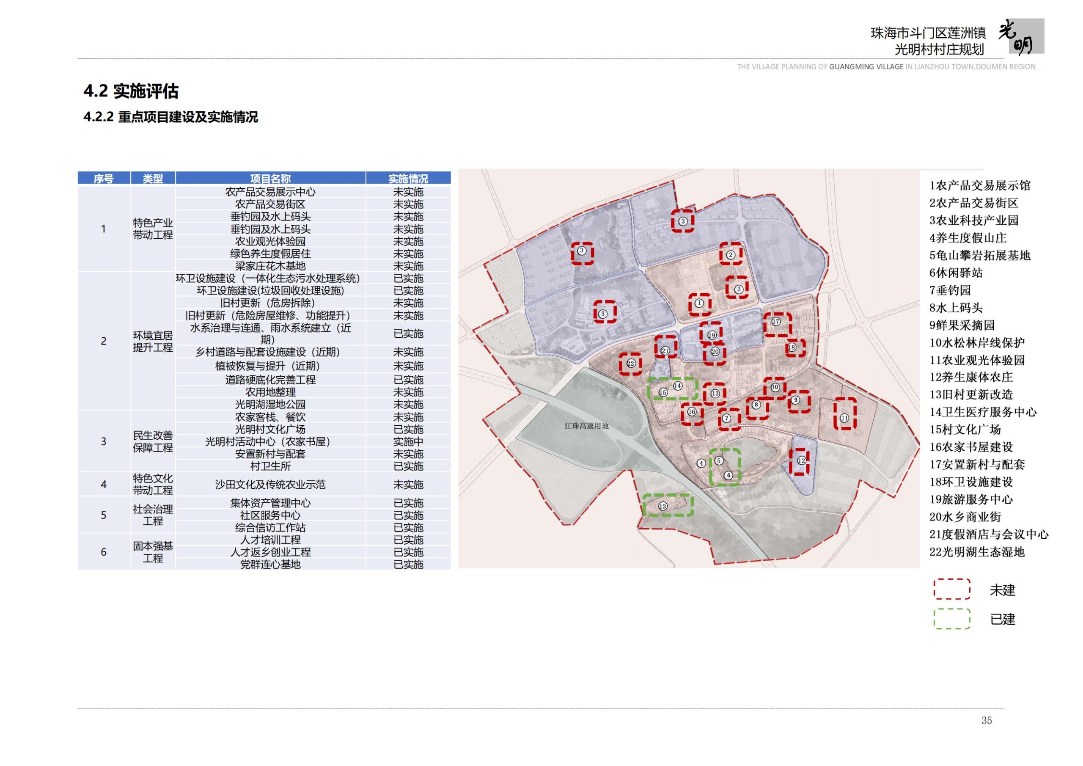
Task: Click the 4.2 实施评估 heading
Action: coord(131,91)
